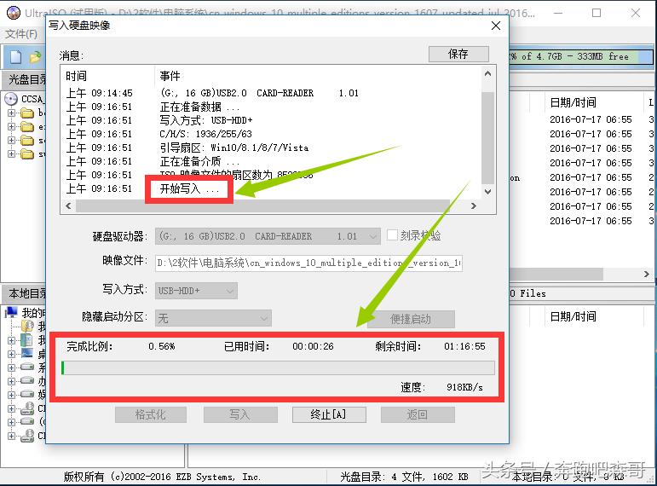Expand the third folder under CCSA
The height and width of the screenshot is (486, 657).
12,140
